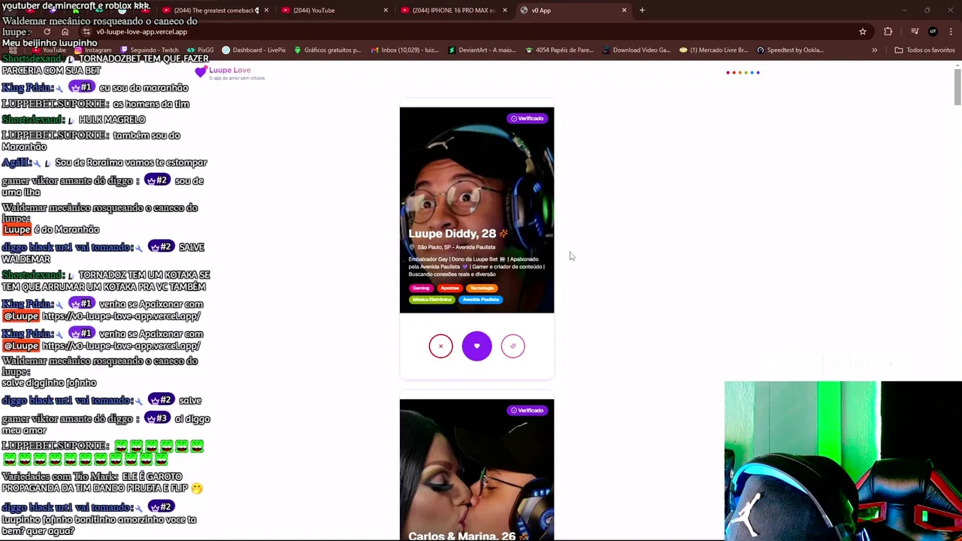Open the Todos os favoritos folder

pos(924,50)
